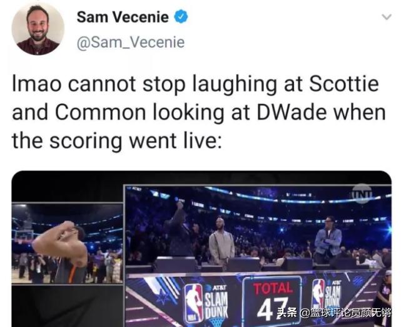Visit the @Sam_Vecenie handle link

(131, 42)
